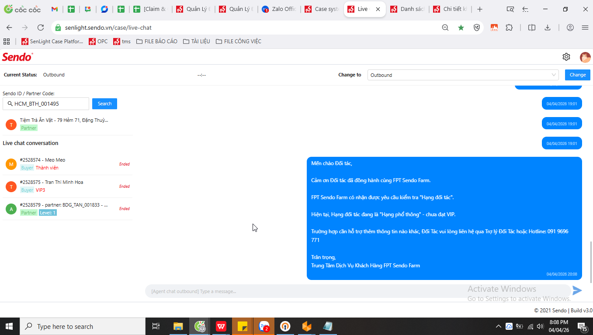Open the browser downloads icon

[x=548, y=28]
